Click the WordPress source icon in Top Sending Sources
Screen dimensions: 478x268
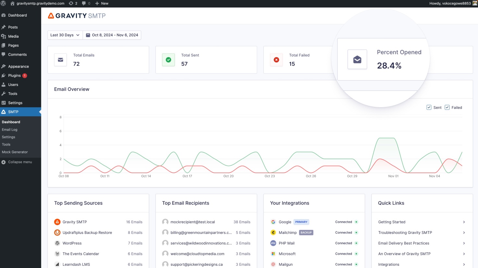coord(57,243)
